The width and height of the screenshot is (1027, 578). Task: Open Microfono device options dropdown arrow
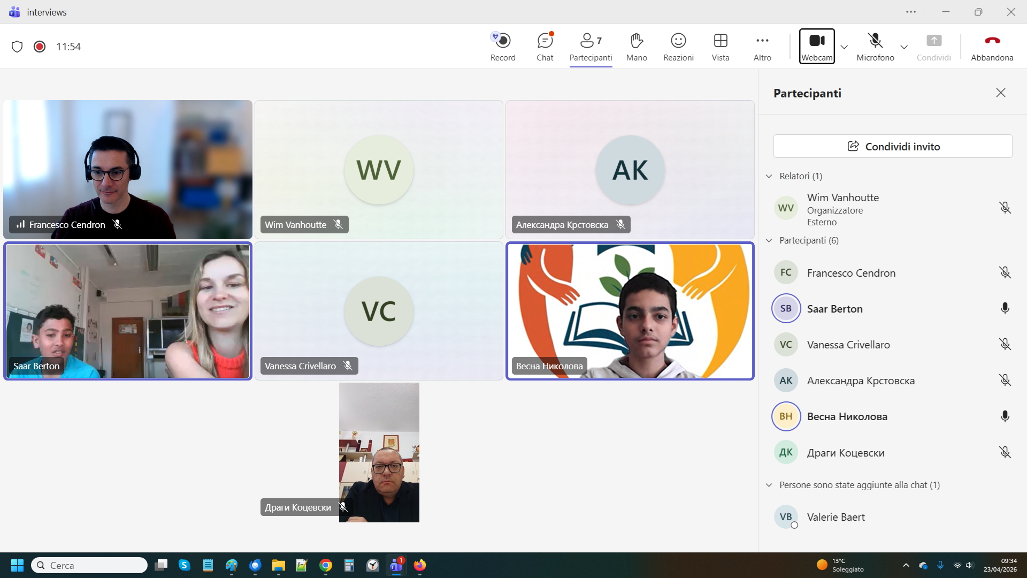pyautogui.click(x=904, y=47)
